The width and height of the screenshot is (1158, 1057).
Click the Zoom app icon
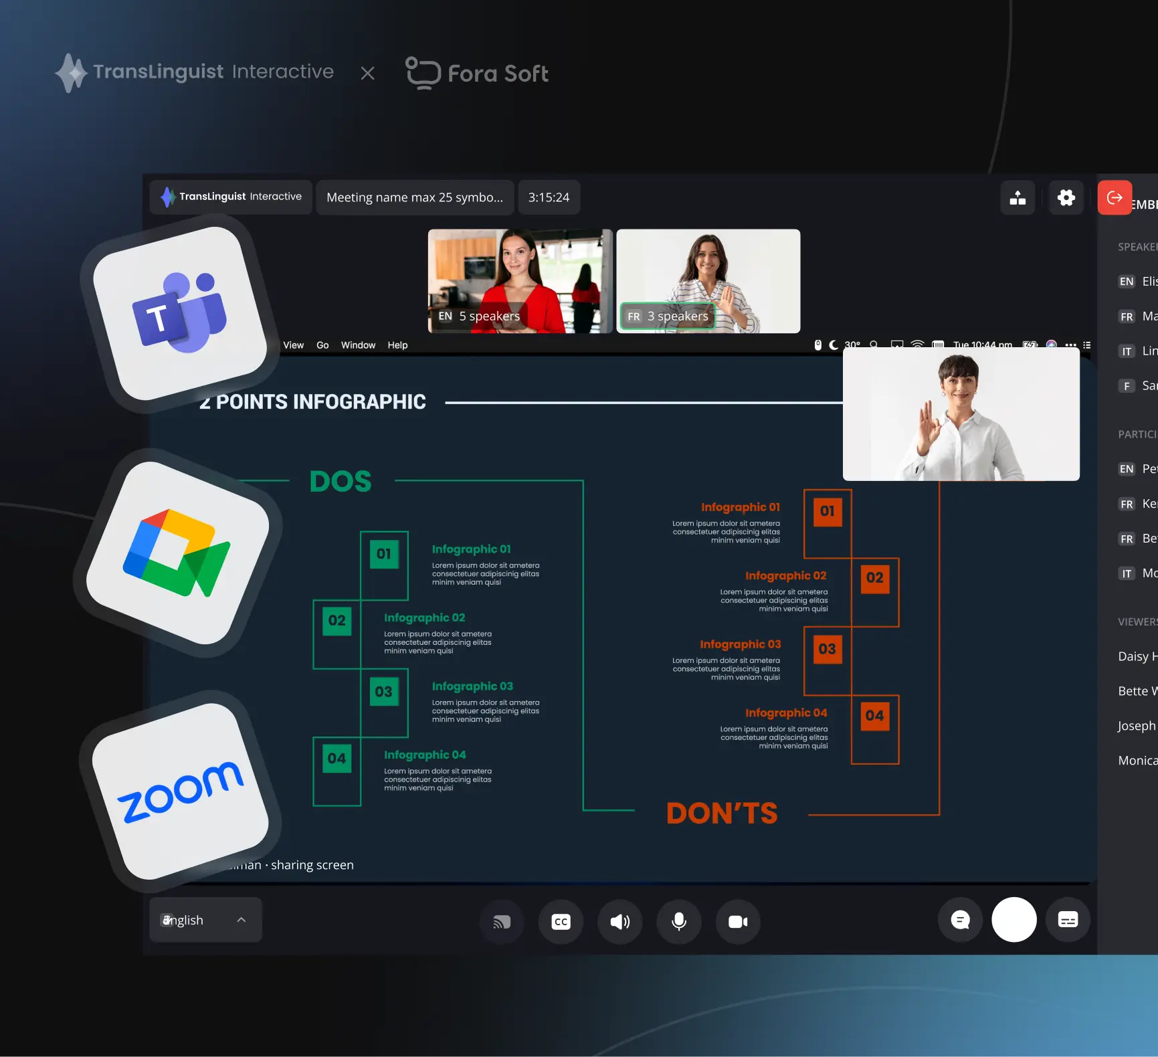[x=180, y=791]
